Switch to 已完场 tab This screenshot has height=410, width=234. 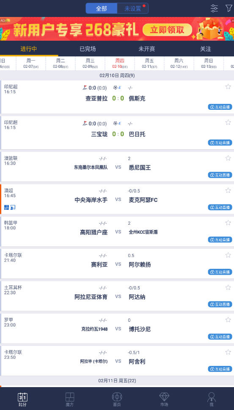tap(88, 49)
